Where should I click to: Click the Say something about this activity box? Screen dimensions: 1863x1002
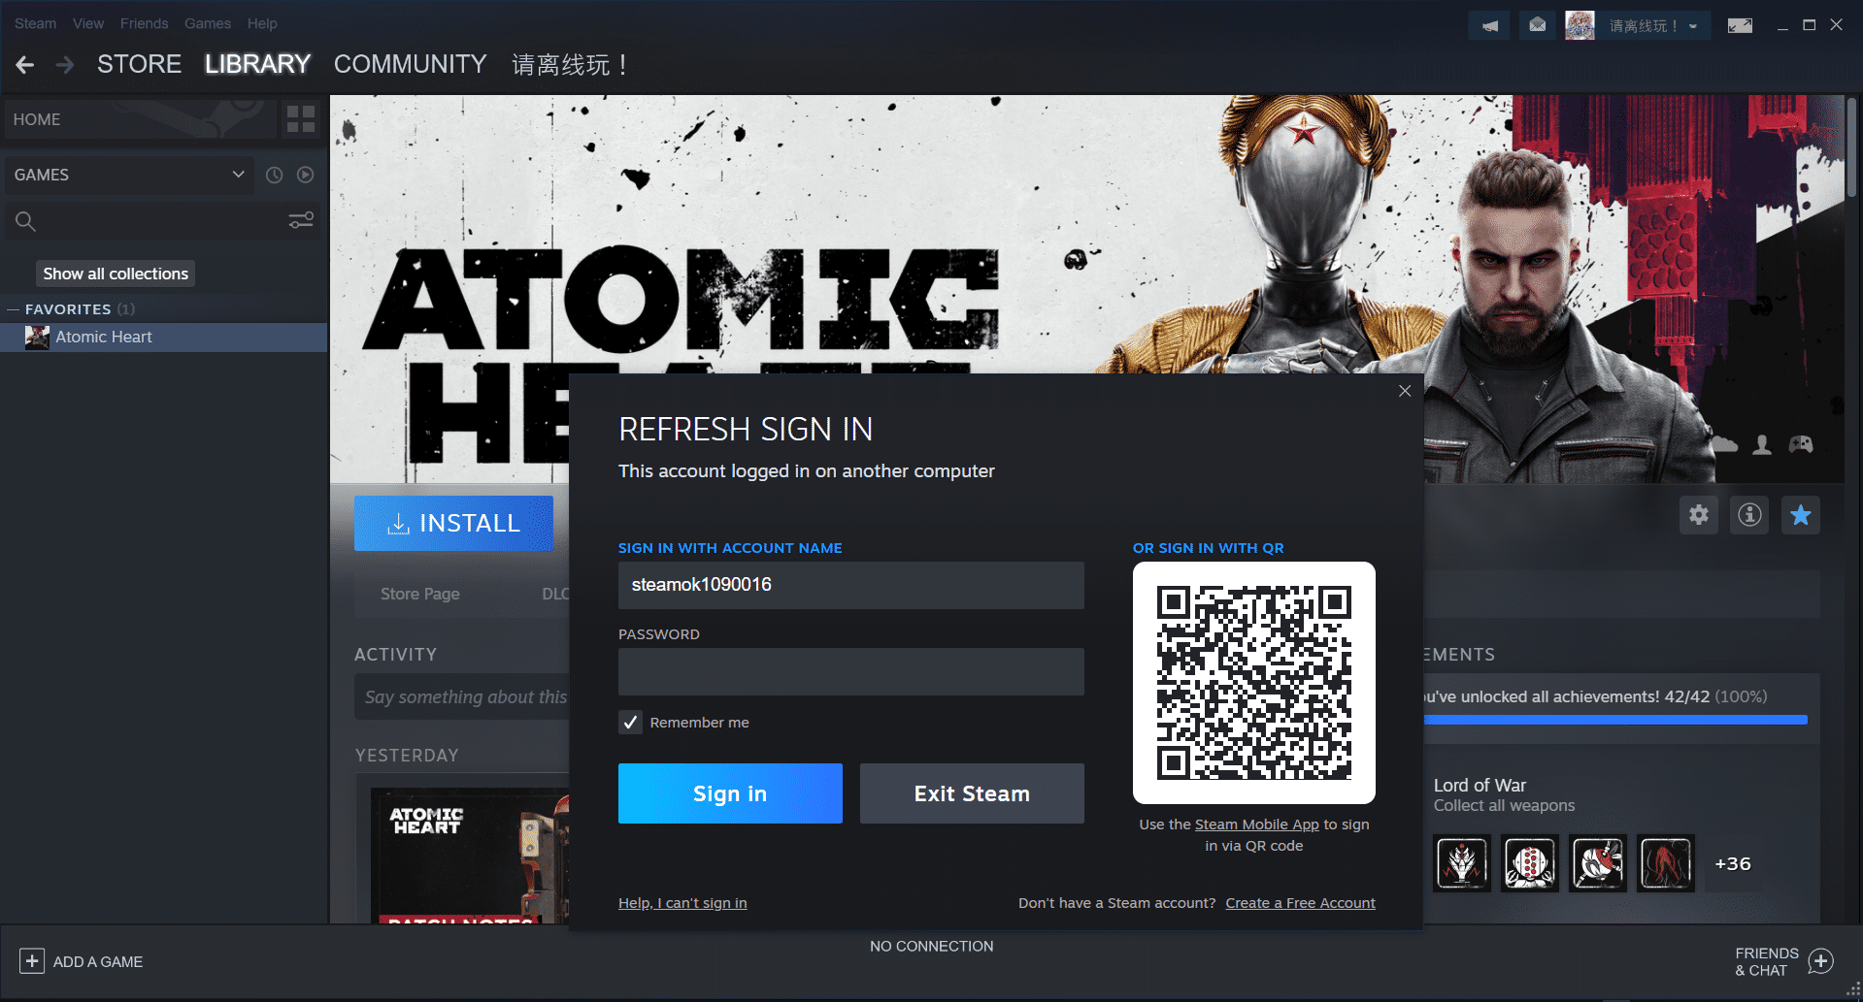[462, 696]
